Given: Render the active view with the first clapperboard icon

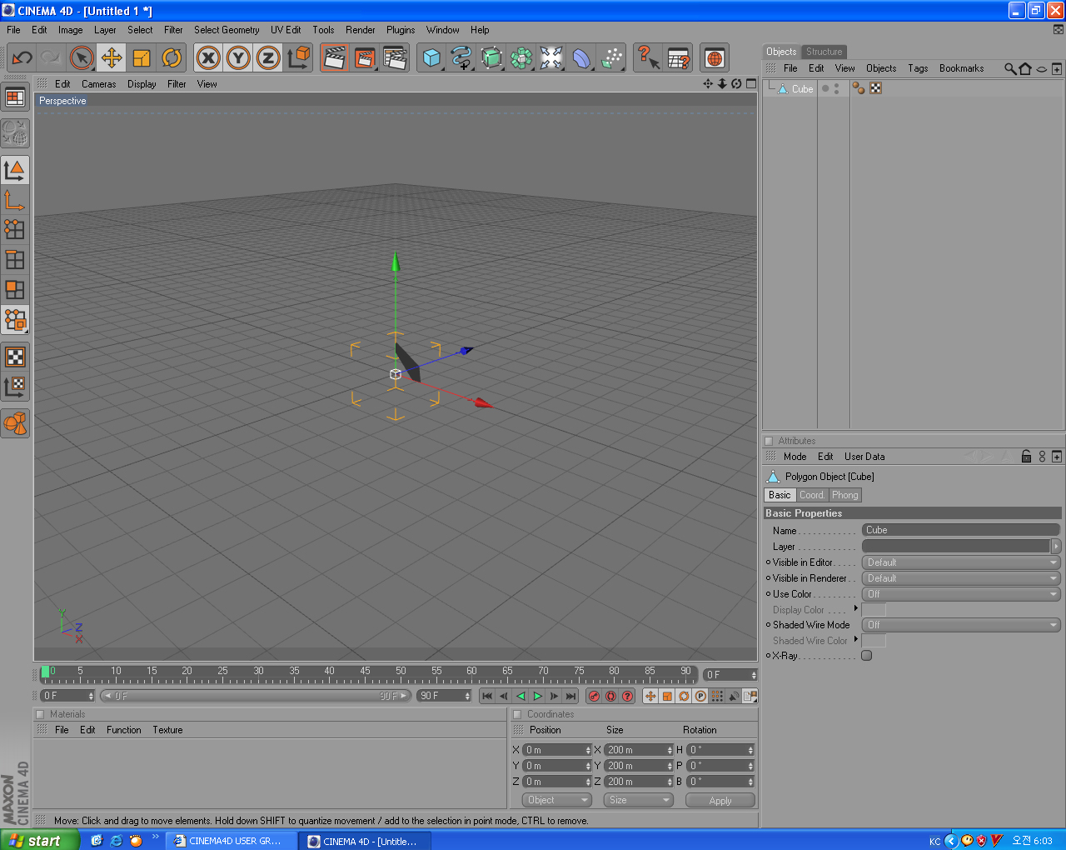Looking at the screenshot, I should click(x=335, y=57).
